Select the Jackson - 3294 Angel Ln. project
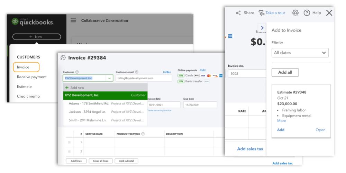The height and width of the screenshot is (173, 346). (x=105, y=112)
